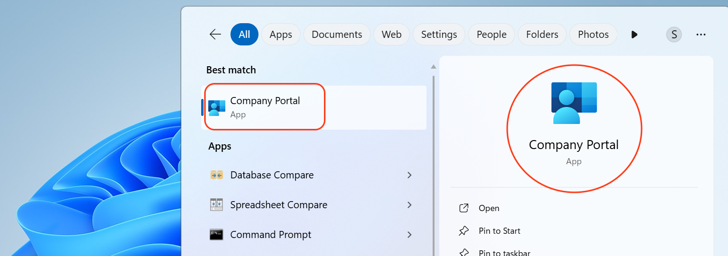
Task: Click the Open external-link icon
Action: (464, 208)
